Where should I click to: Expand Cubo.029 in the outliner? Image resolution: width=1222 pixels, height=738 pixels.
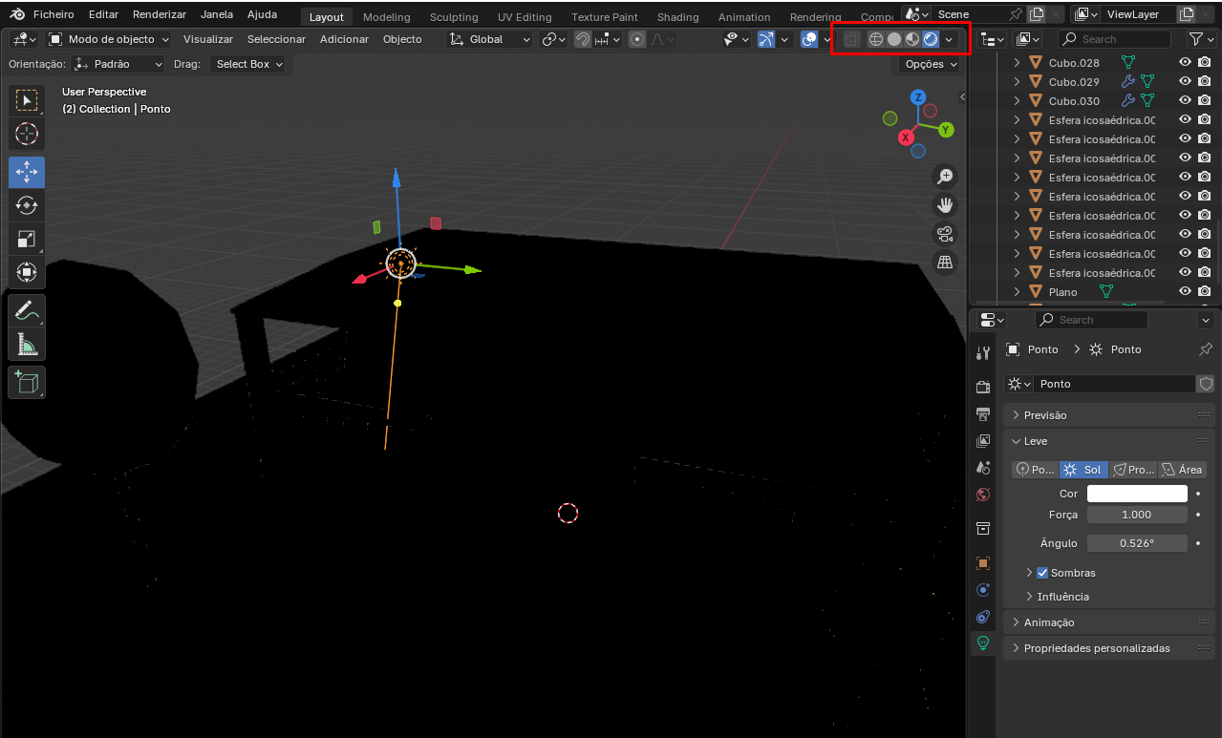[1017, 81]
